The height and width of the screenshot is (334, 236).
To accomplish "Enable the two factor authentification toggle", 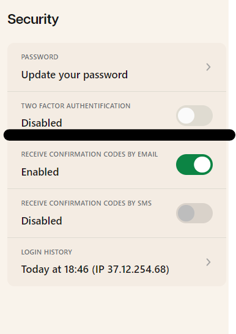I will click(x=194, y=116).
